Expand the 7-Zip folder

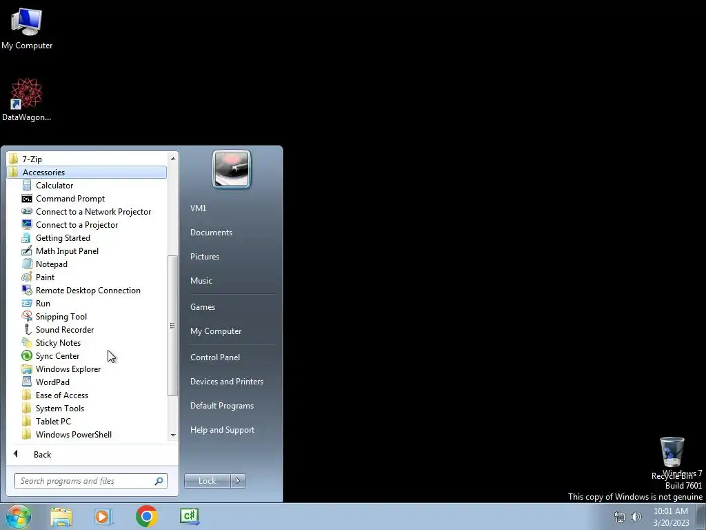[87, 159]
